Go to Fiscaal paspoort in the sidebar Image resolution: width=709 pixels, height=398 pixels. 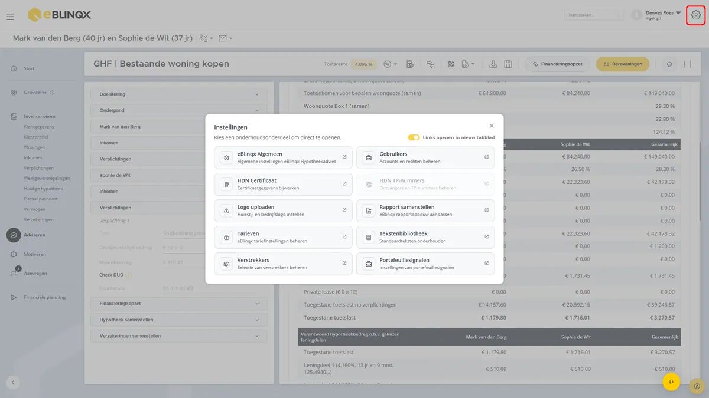tap(40, 199)
